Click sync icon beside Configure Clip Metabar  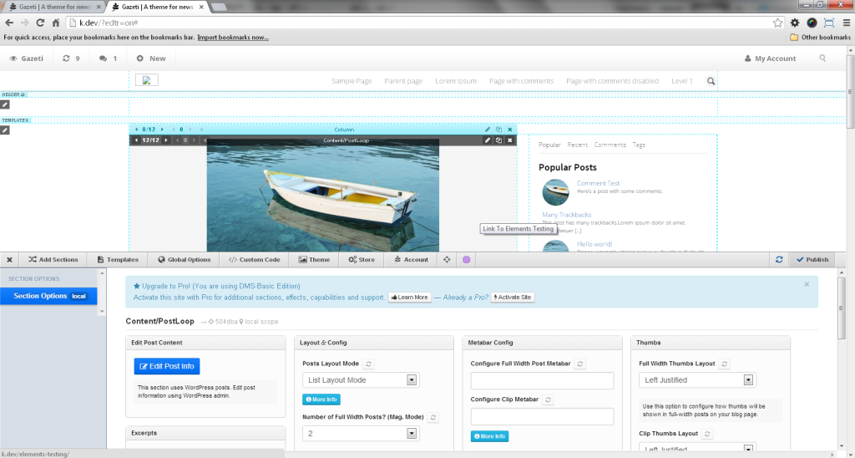click(x=549, y=399)
